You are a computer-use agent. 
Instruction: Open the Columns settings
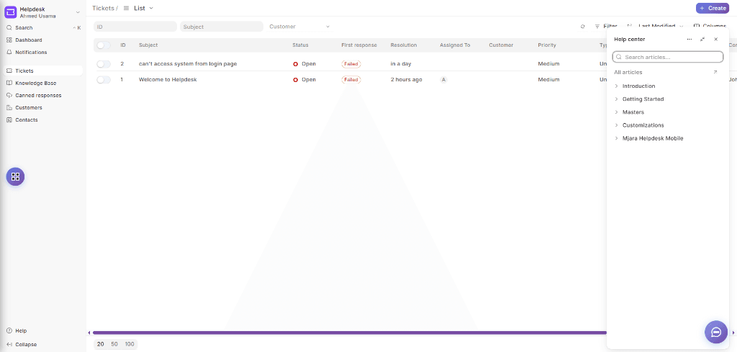710,27
